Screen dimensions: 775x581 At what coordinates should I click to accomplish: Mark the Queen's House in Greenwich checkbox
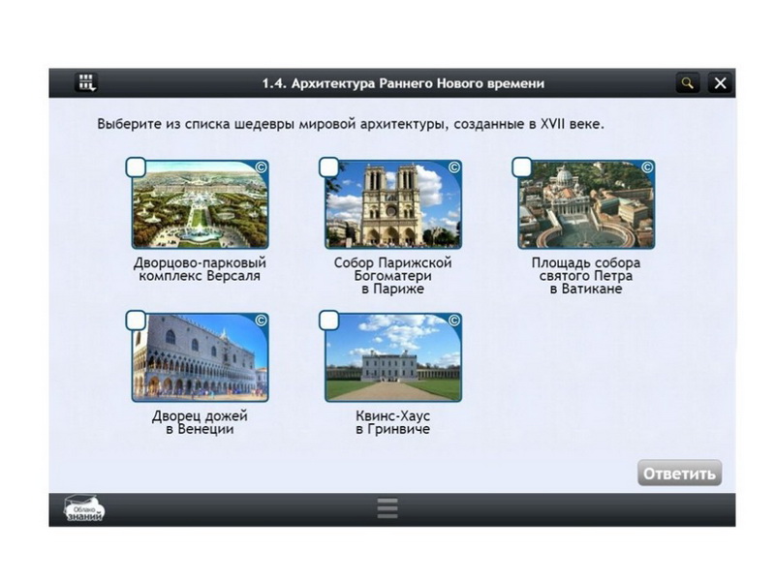(x=329, y=321)
